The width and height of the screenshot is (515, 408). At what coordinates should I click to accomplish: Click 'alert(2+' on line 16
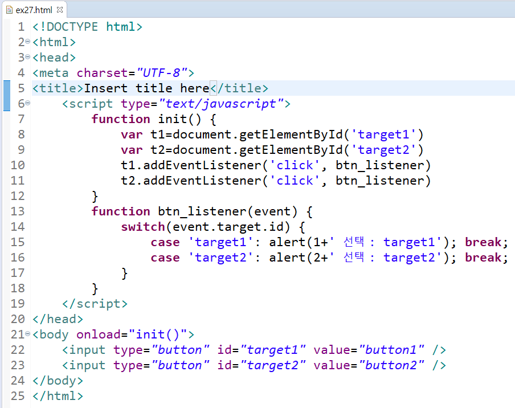tap(299, 258)
